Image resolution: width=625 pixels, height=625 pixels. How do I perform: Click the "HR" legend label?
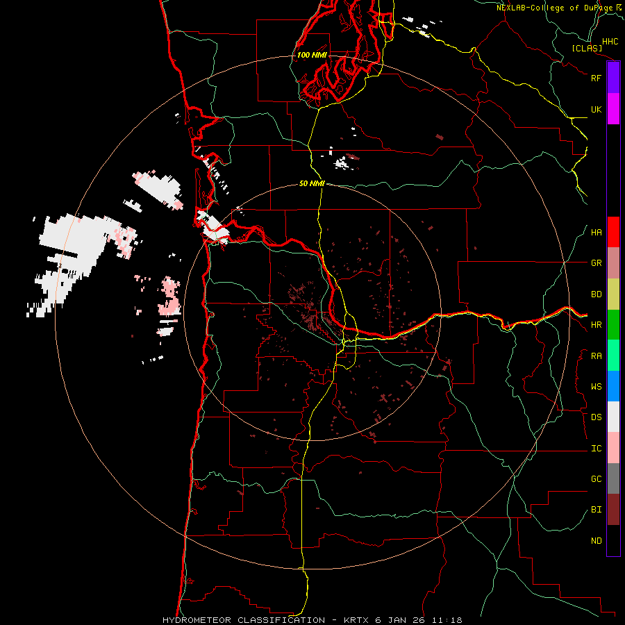point(596,325)
